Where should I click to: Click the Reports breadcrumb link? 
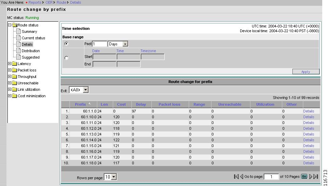click(x=35, y=2)
